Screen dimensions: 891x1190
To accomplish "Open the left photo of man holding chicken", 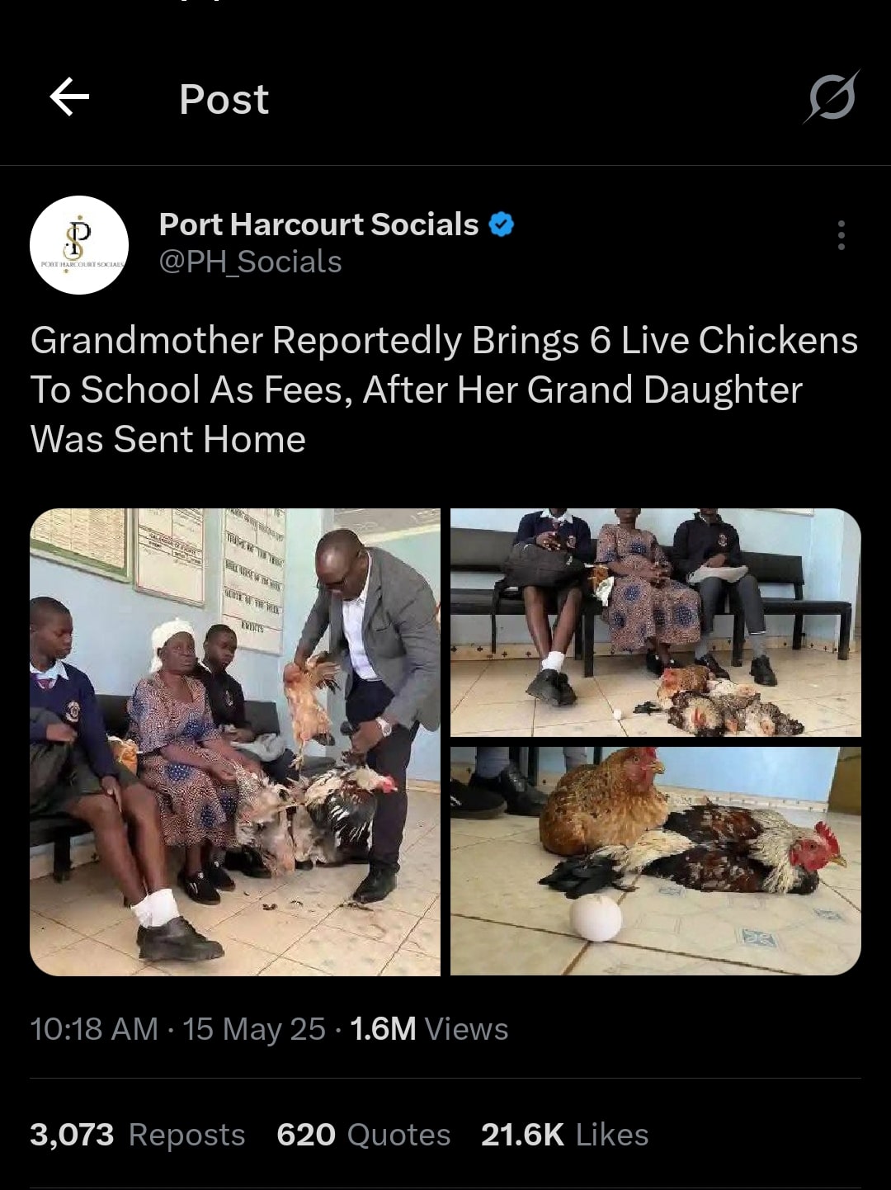I will (x=235, y=742).
